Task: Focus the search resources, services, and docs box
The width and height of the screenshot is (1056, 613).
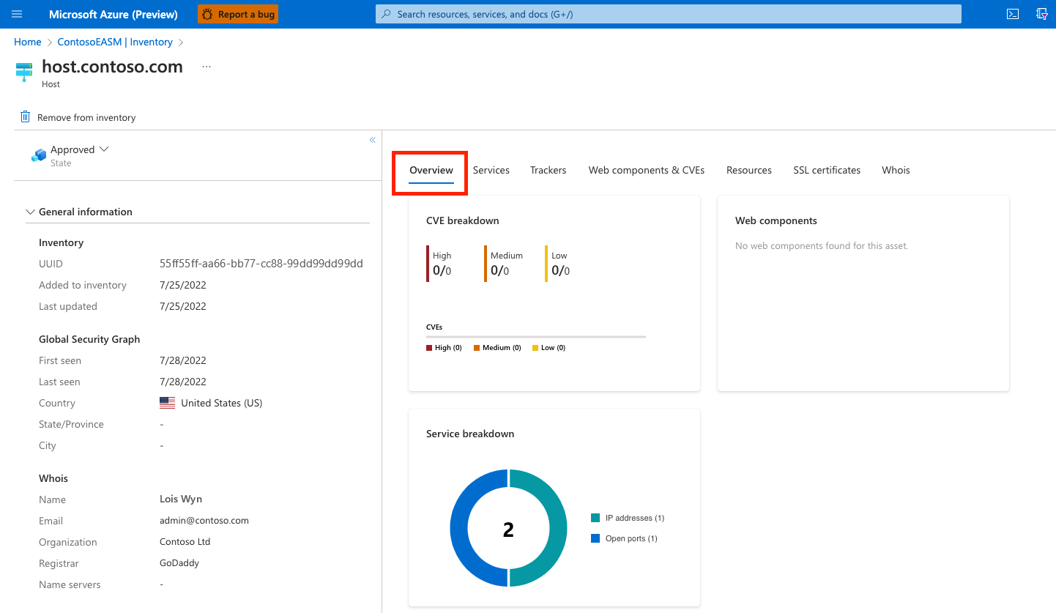Action: [668, 14]
